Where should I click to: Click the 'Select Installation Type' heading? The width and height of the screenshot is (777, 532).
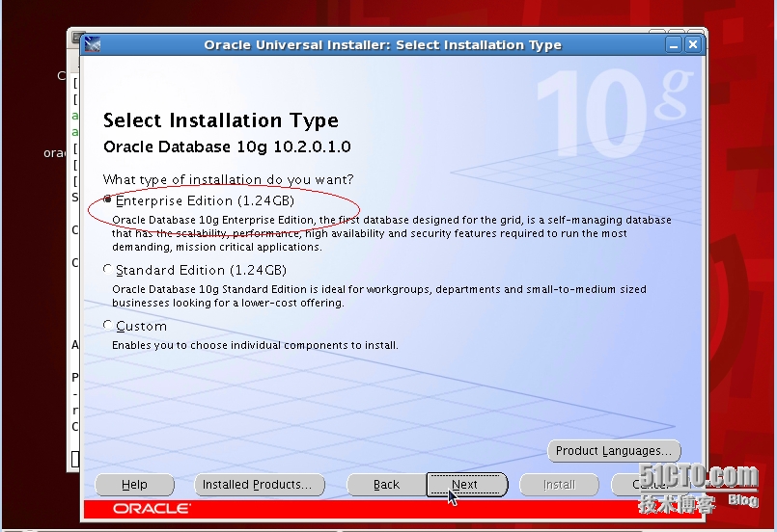point(220,120)
